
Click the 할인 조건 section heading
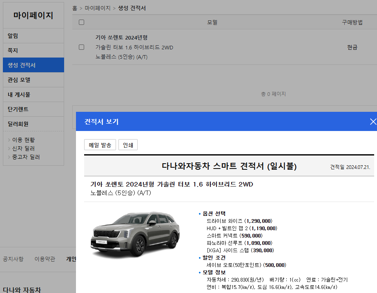tap(214, 257)
